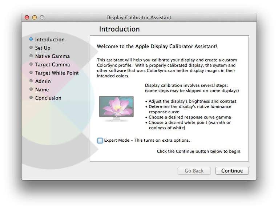Click the disabled gray zoom button
This screenshot has width=278, height=210.
tap(42, 17)
